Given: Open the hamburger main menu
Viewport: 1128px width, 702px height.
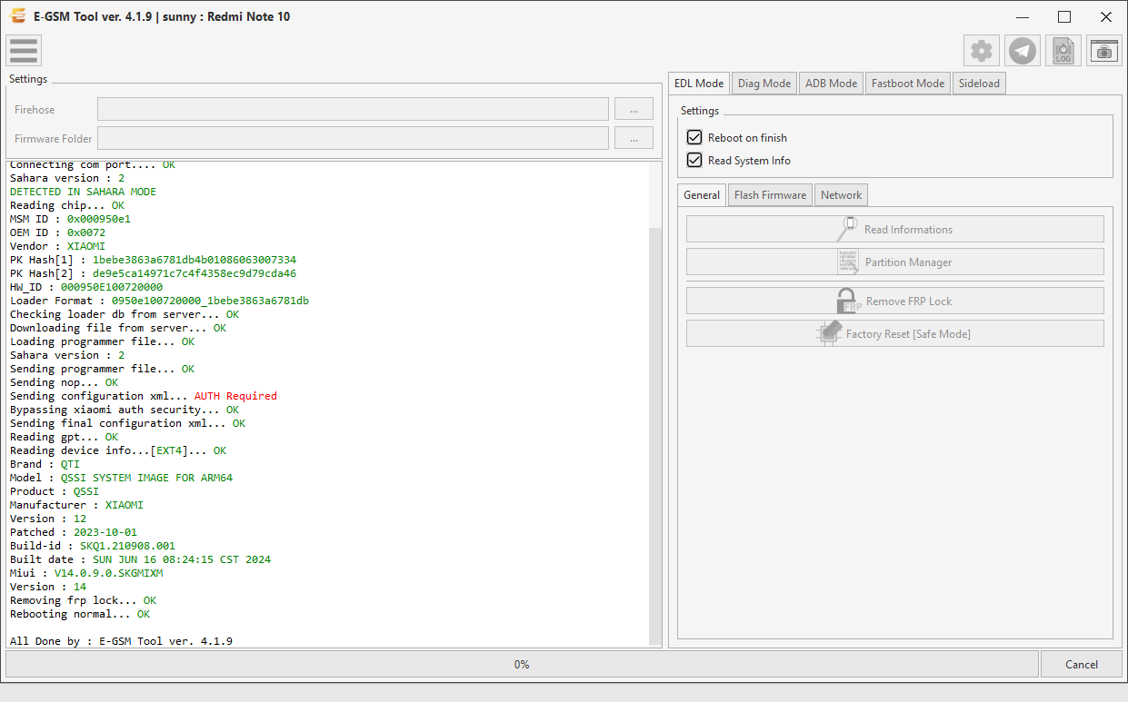Looking at the screenshot, I should click(x=24, y=51).
